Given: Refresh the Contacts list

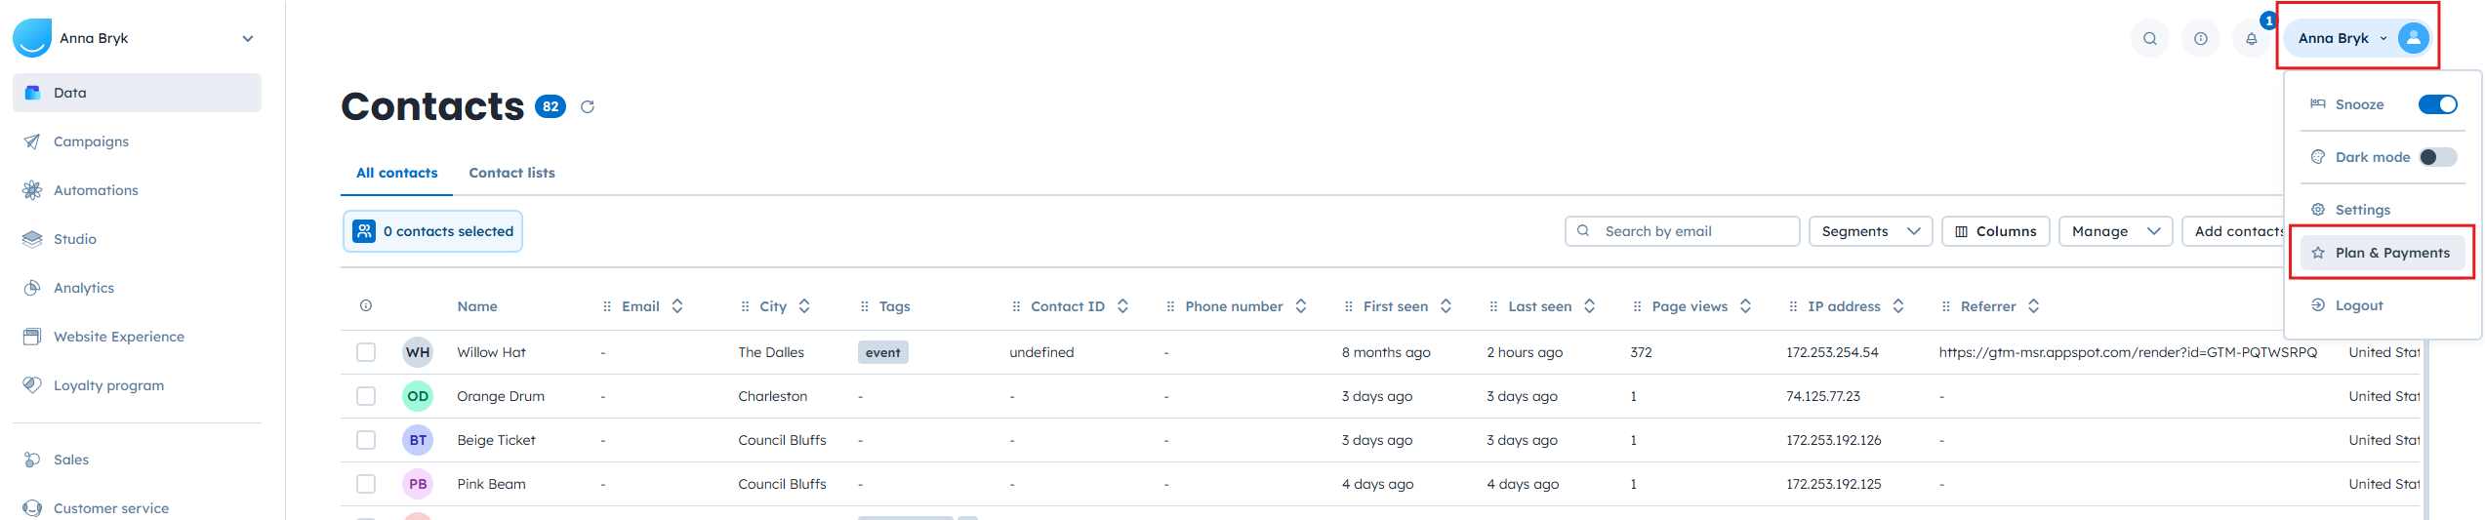Looking at the screenshot, I should coord(588,107).
